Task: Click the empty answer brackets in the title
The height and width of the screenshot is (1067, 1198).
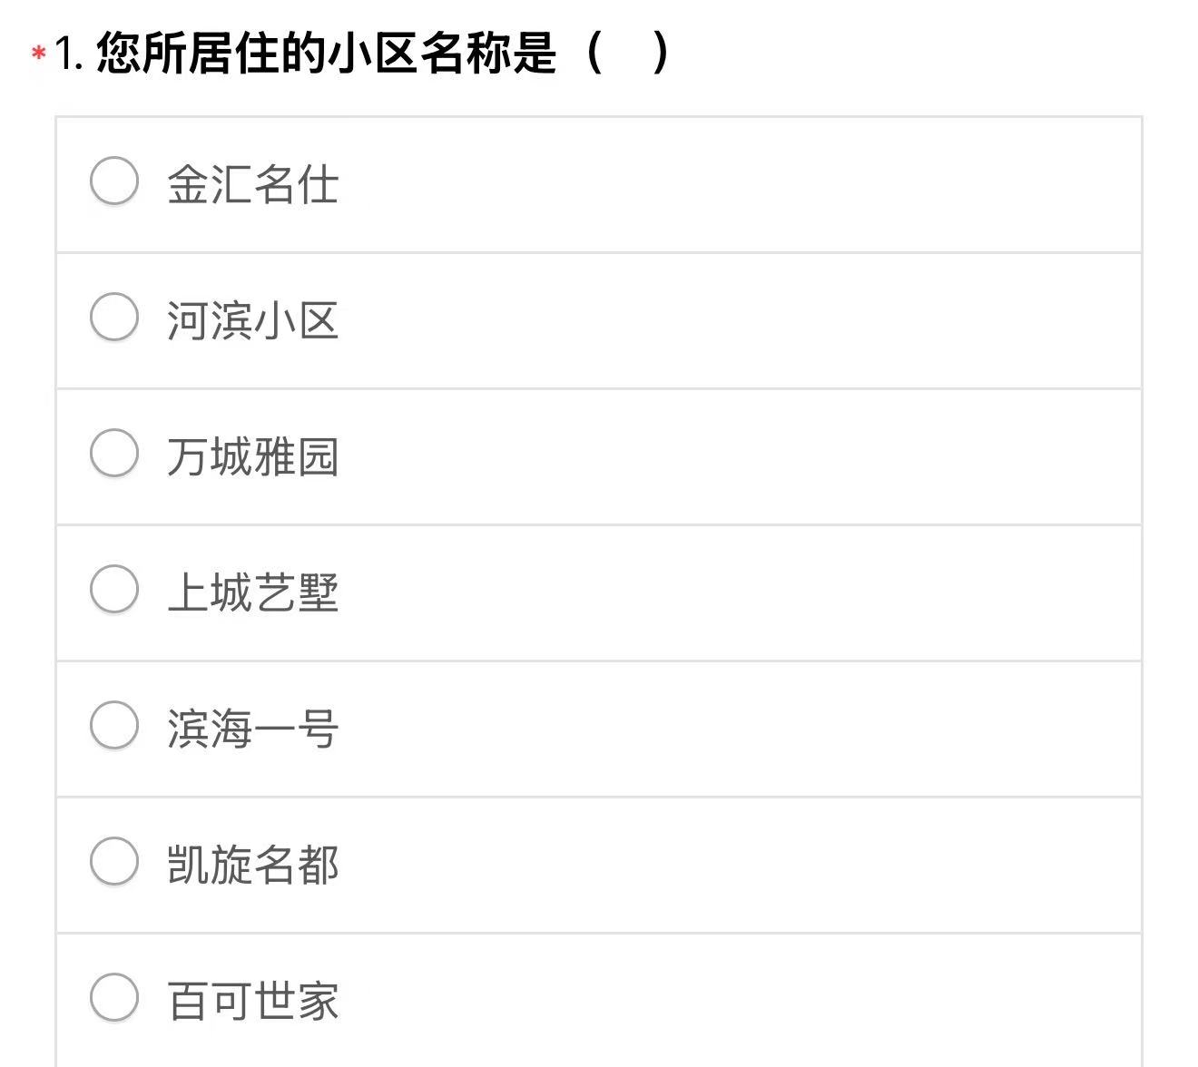Action: pos(628,53)
